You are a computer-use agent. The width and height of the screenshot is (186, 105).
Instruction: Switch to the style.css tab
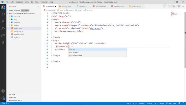tap(83, 6)
